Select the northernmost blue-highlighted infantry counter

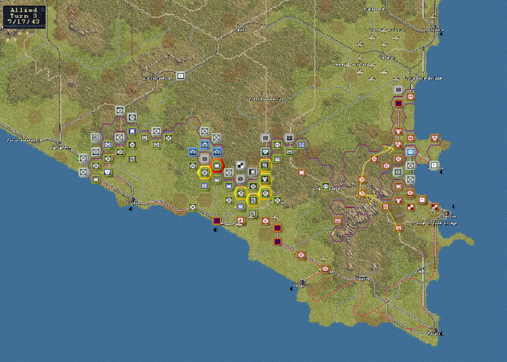(x=205, y=145)
